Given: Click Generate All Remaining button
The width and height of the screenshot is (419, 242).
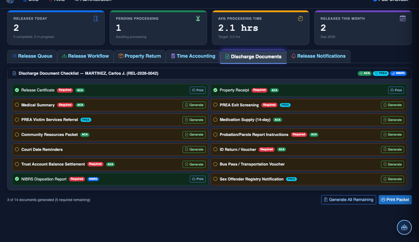Looking at the screenshot, I should point(349,200).
